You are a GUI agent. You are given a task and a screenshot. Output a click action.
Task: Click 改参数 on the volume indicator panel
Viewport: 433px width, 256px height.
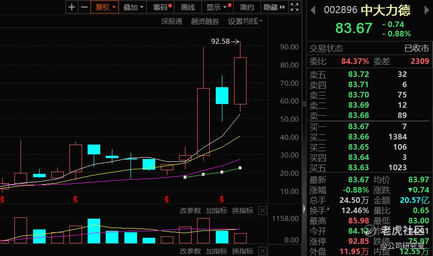tap(190, 211)
